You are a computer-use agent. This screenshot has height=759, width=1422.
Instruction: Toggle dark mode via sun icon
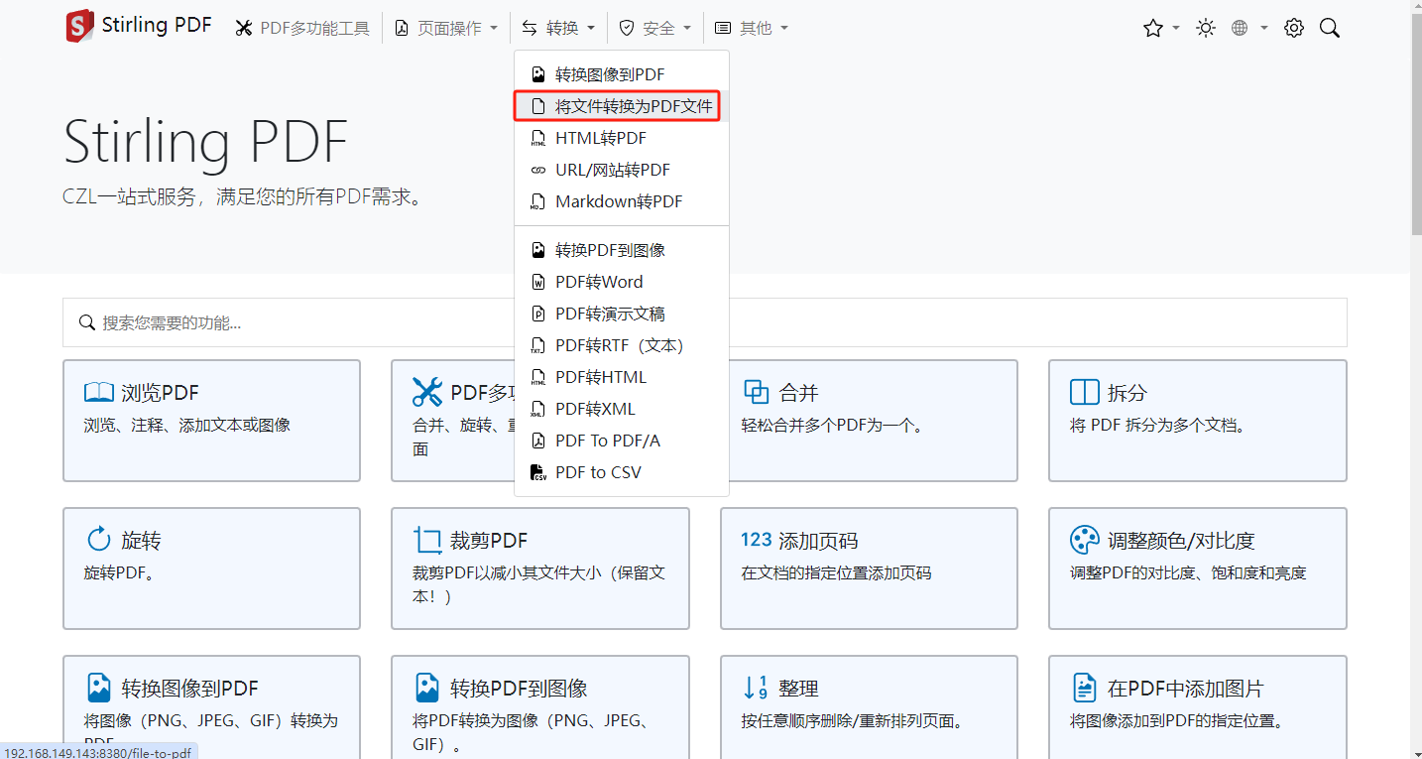point(1206,29)
